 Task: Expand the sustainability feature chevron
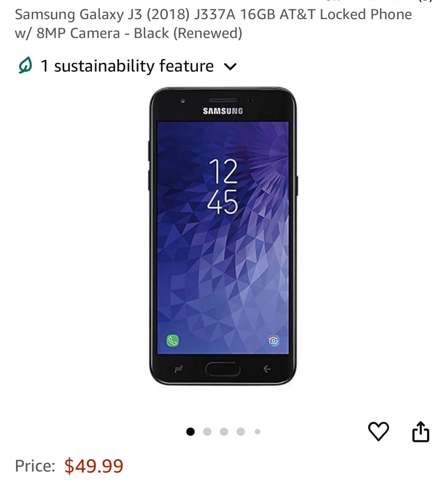230,66
